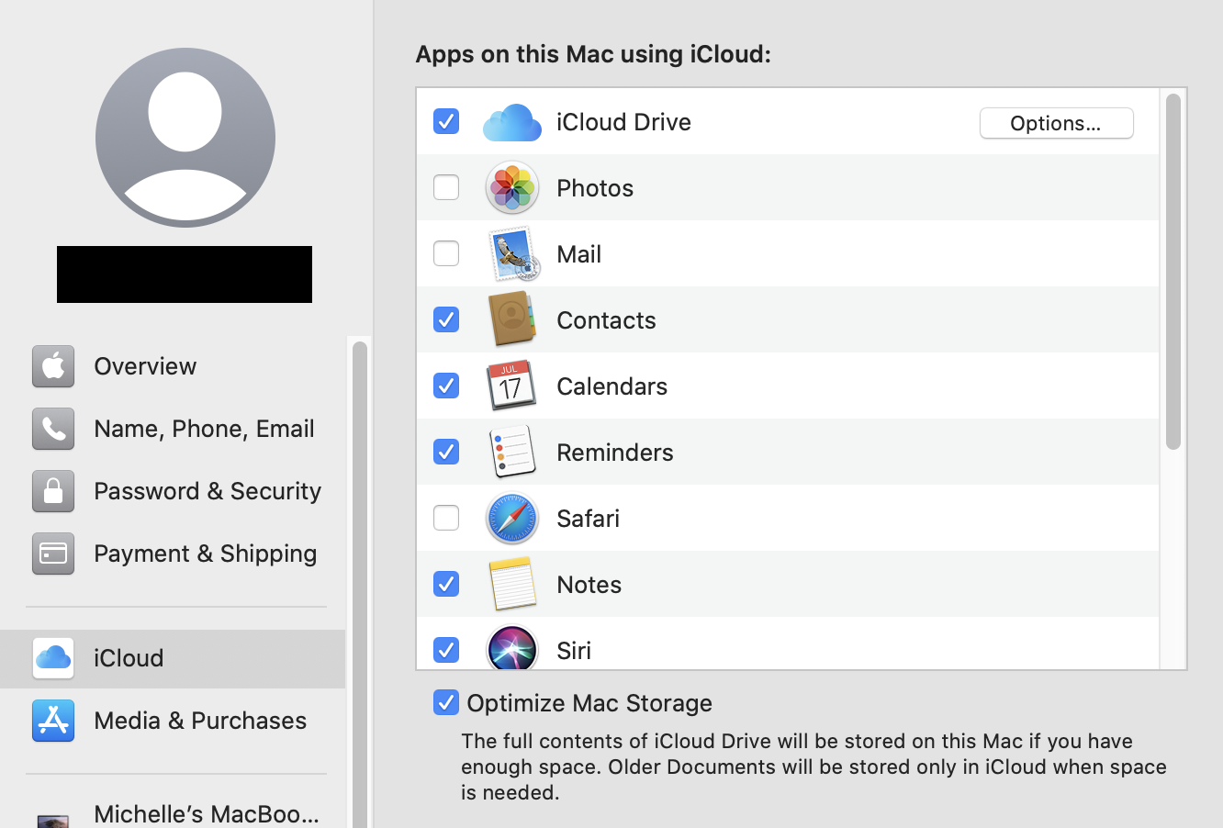This screenshot has width=1223, height=828.
Task: Click the App Store icon for Media & Purchases
Action: pyautogui.click(x=53, y=721)
